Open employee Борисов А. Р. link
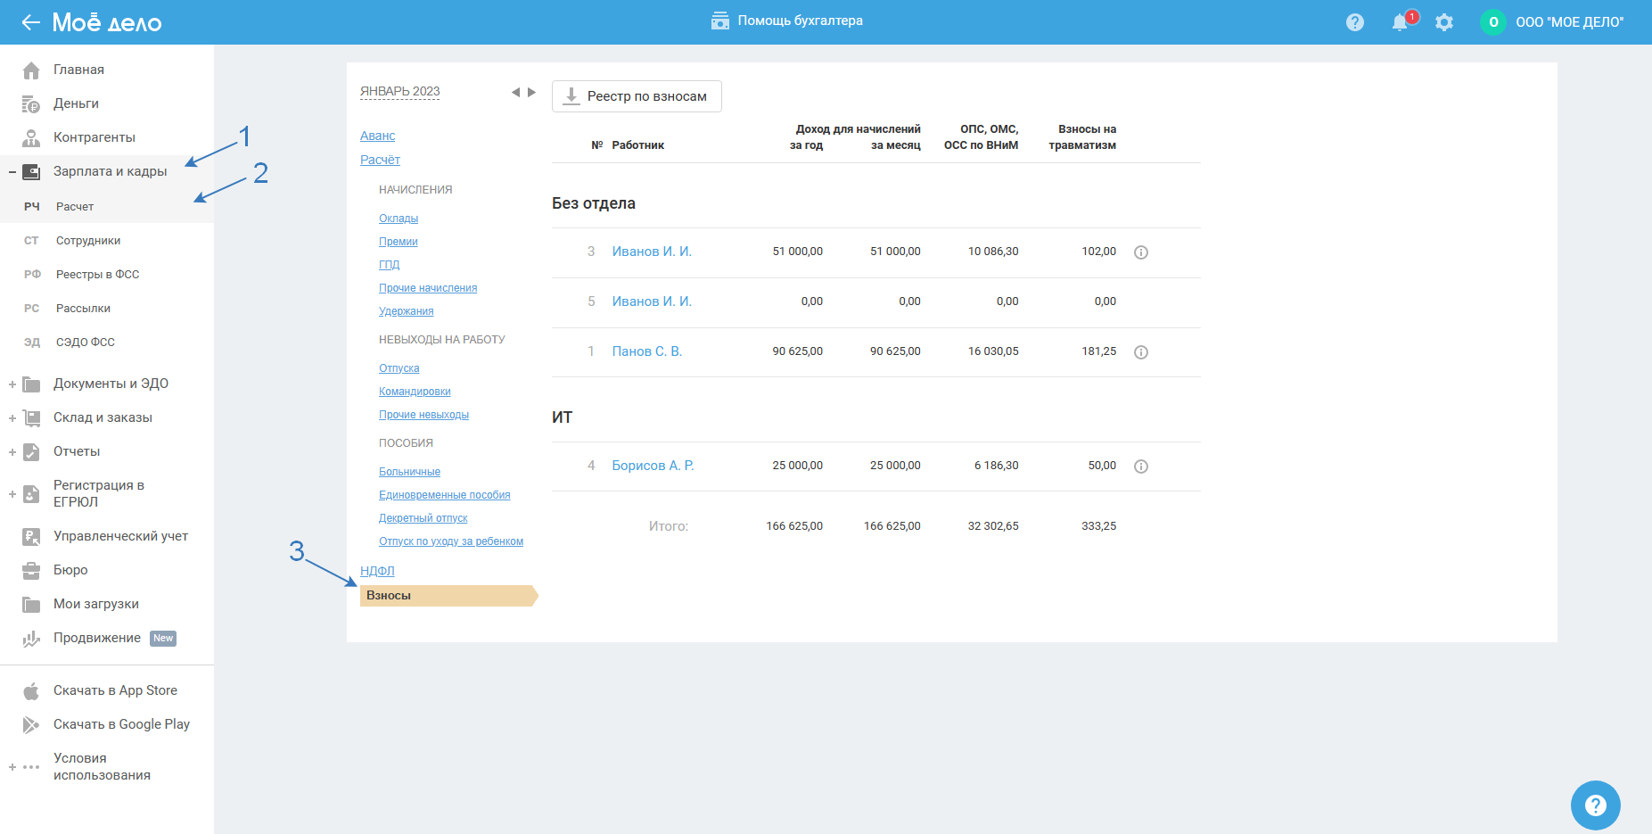1652x834 pixels. [x=653, y=466]
